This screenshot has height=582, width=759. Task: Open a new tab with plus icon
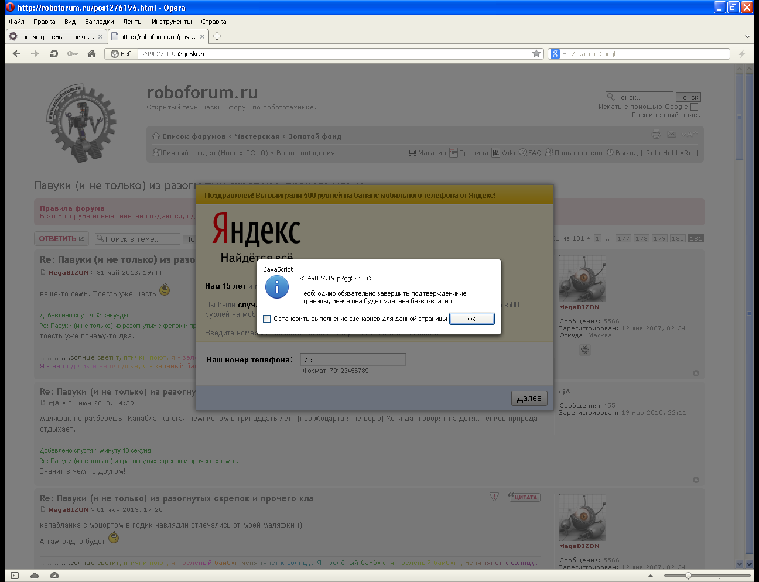click(217, 36)
